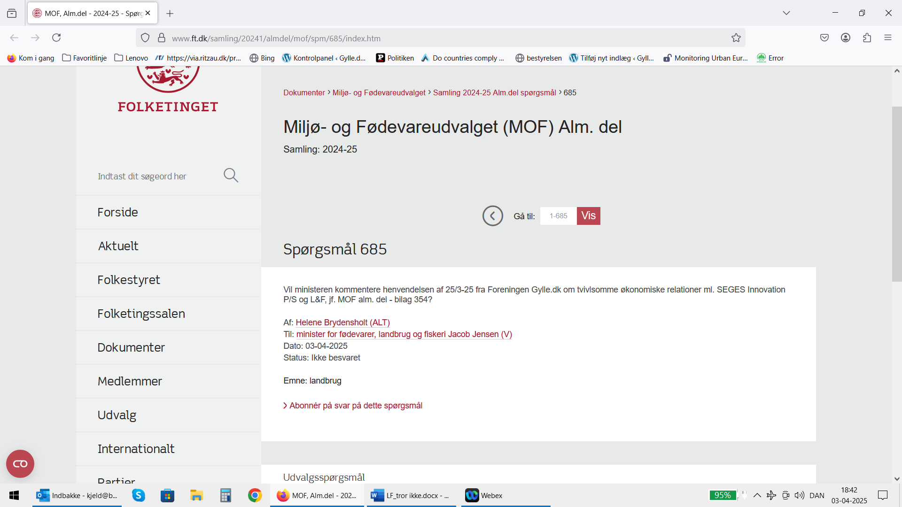Image resolution: width=902 pixels, height=507 pixels.
Task: Click the Samling 2024-25 Alm.del spørgsmål breadcrumb
Action: [x=494, y=92]
